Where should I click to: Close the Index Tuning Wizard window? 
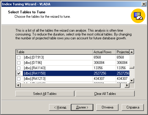point(144,4)
